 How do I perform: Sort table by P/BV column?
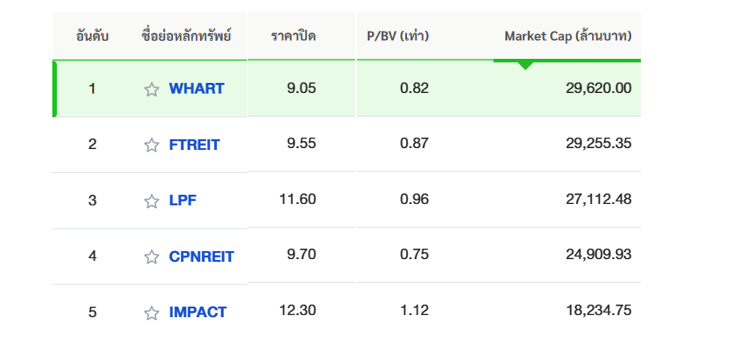(x=397, y=36)
